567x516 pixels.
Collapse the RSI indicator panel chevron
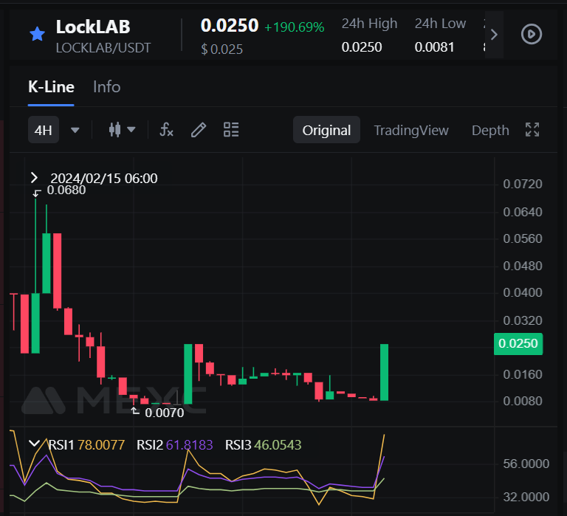pyautogui.click(x=35, y=444)
